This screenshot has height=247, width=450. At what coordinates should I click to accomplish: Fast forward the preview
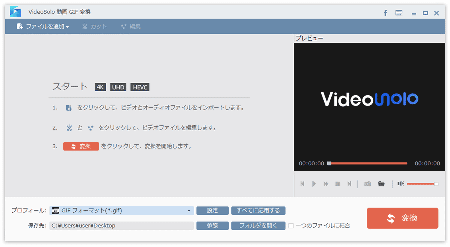click(326, 184)
